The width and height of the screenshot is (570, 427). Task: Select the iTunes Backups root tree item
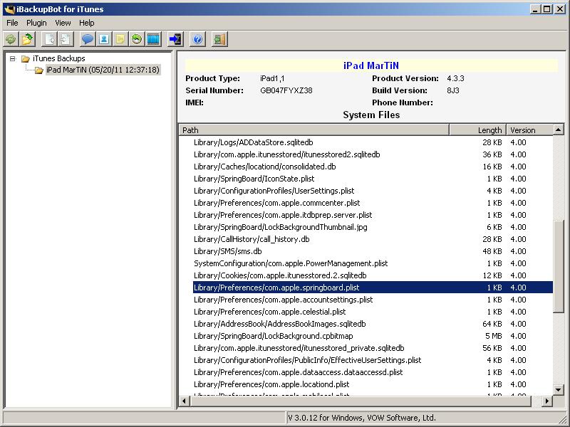click(59, 58)
